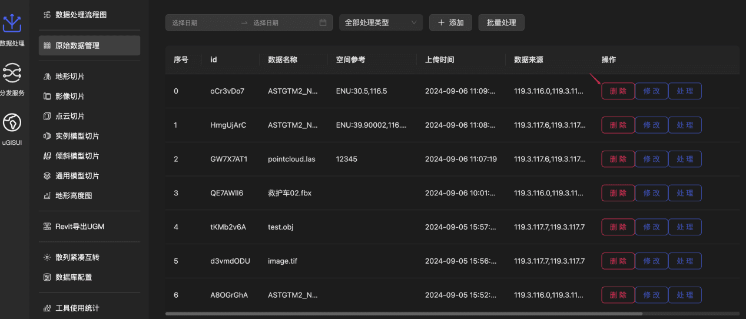Open 数据处理流程图 menu item
Viewport: 746px width, 319px height.
tap(81, 15)
